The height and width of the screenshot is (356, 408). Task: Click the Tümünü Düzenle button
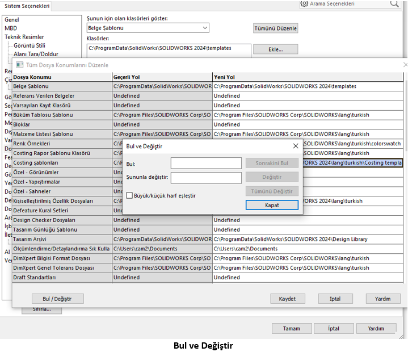click(x=275, y=28)
